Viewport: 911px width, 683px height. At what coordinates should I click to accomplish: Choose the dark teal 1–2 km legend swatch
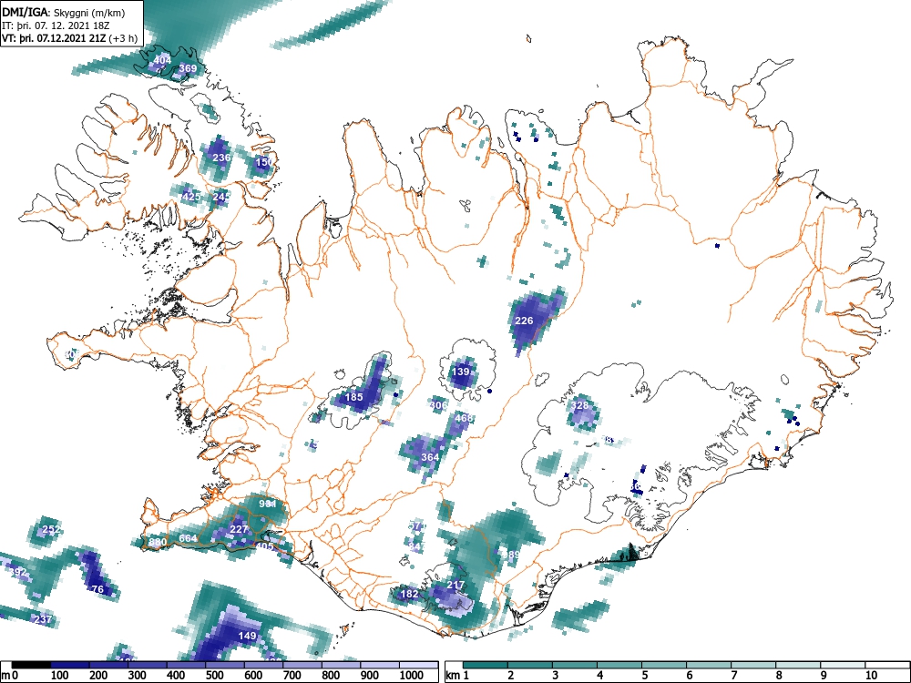(486, 665)
